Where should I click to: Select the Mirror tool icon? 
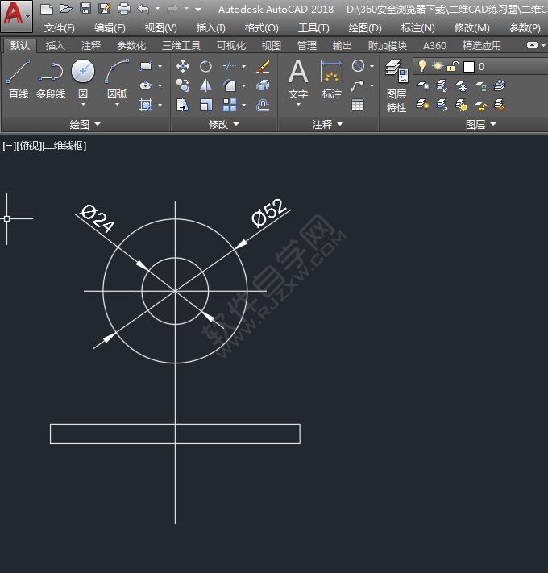pos(206,85)
